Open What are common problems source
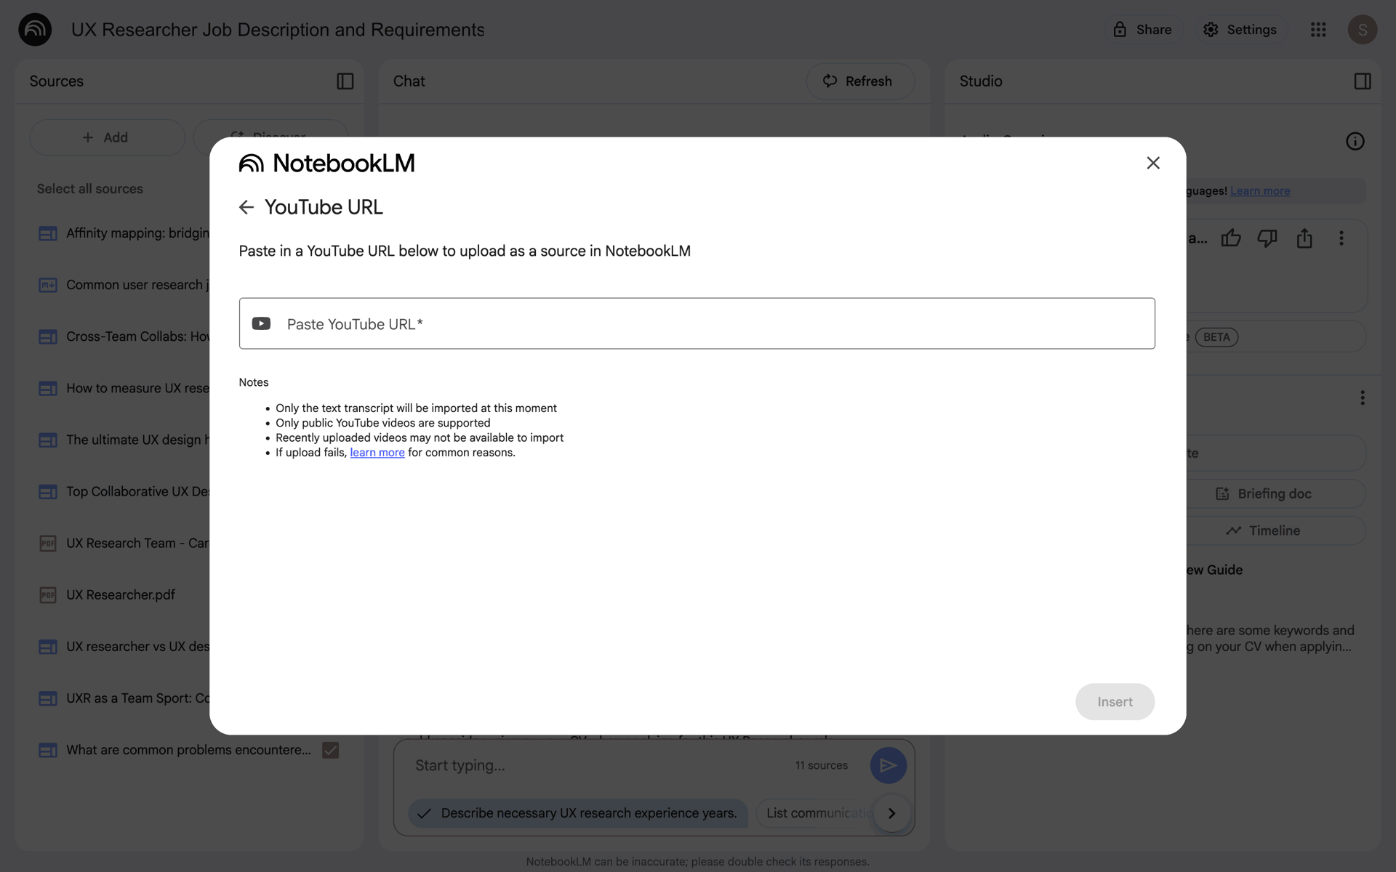Screen dimensions: 1396x872 coord(188,750)
